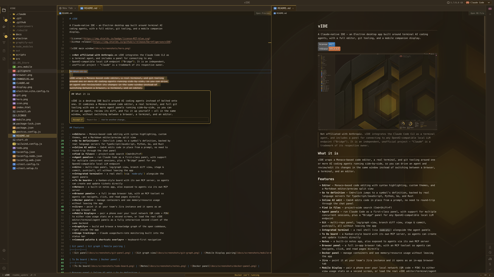Open the GitHub release badge URL link
Viewport: 494px width, 277px height.
point(132,42)
